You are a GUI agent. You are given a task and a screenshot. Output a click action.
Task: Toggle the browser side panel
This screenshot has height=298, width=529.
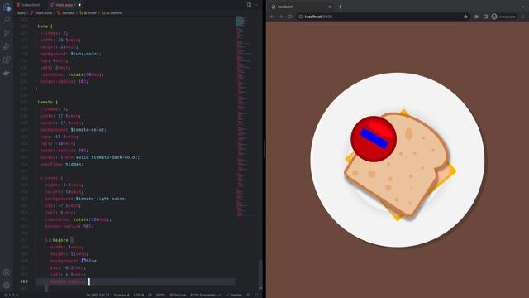point(485,17)
